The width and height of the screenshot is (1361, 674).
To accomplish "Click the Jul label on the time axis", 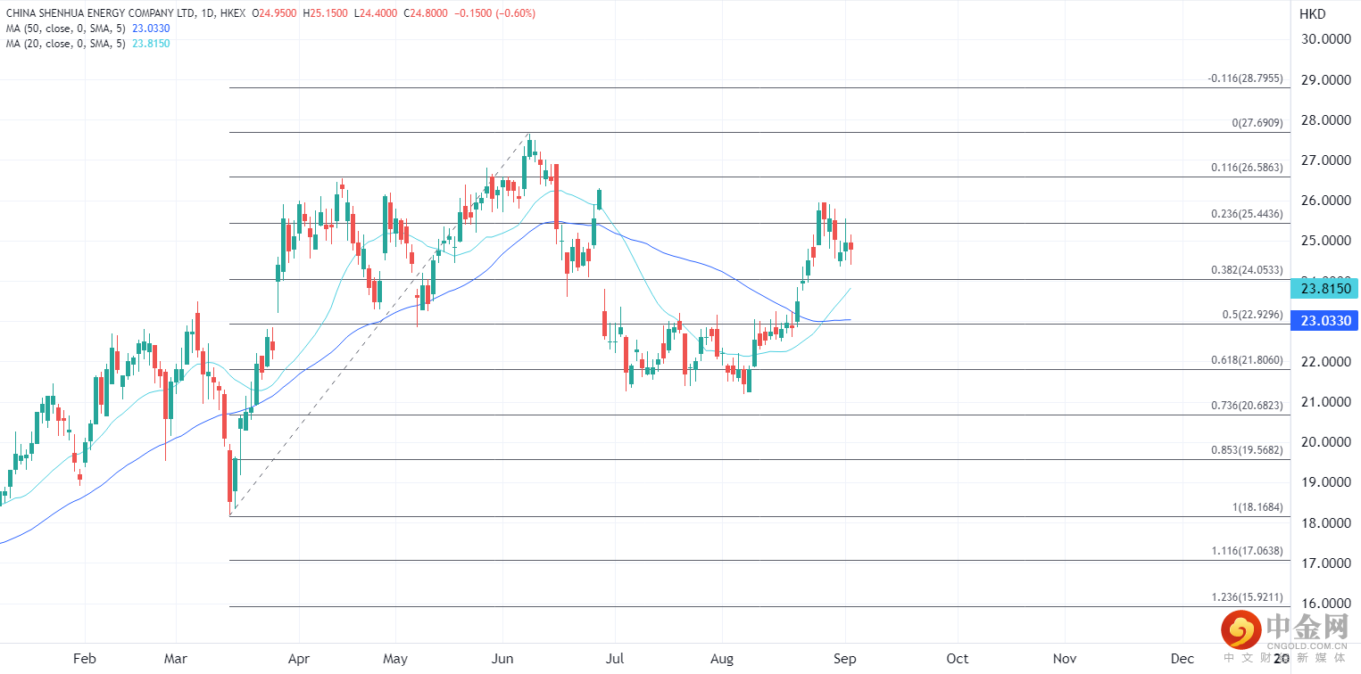I will coord(614,659).
